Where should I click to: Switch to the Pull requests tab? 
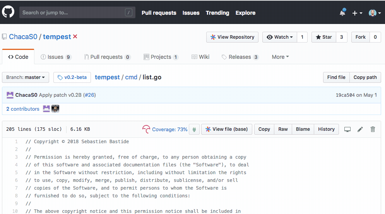(x=107, y=57)
